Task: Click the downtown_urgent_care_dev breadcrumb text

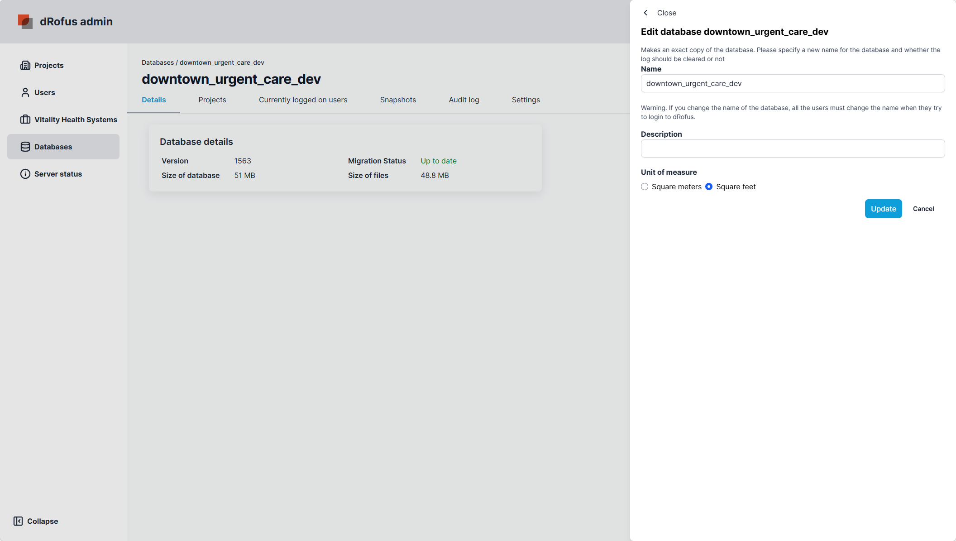Action: (x=222, y=62)
